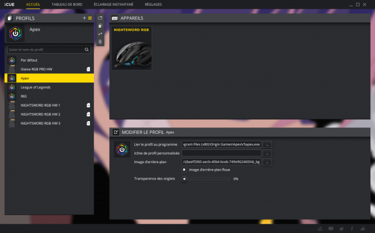Adjust the Transparence des onglets slider
Screen dimensions: 375x233
185,179
